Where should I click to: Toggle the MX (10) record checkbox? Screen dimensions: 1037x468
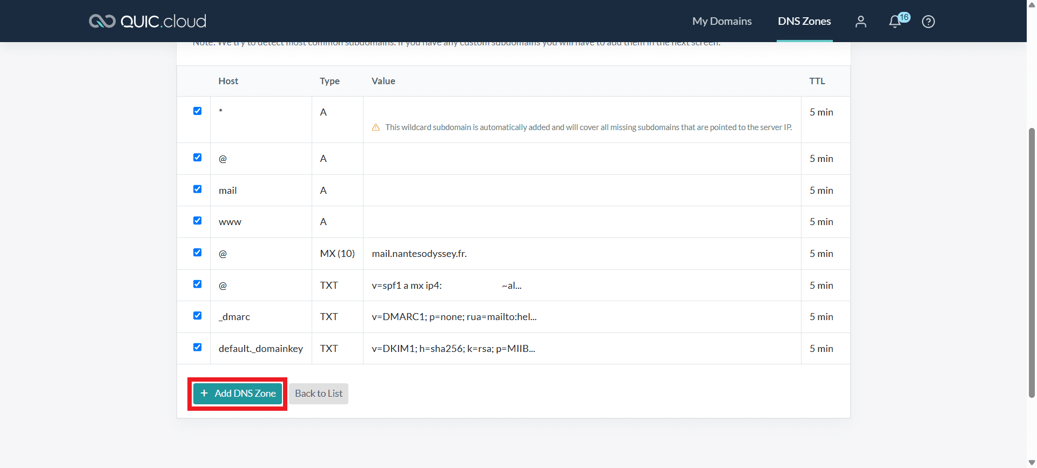198,253
